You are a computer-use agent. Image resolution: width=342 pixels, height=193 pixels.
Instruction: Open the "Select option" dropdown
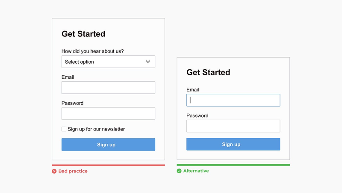tap(108, 62)
